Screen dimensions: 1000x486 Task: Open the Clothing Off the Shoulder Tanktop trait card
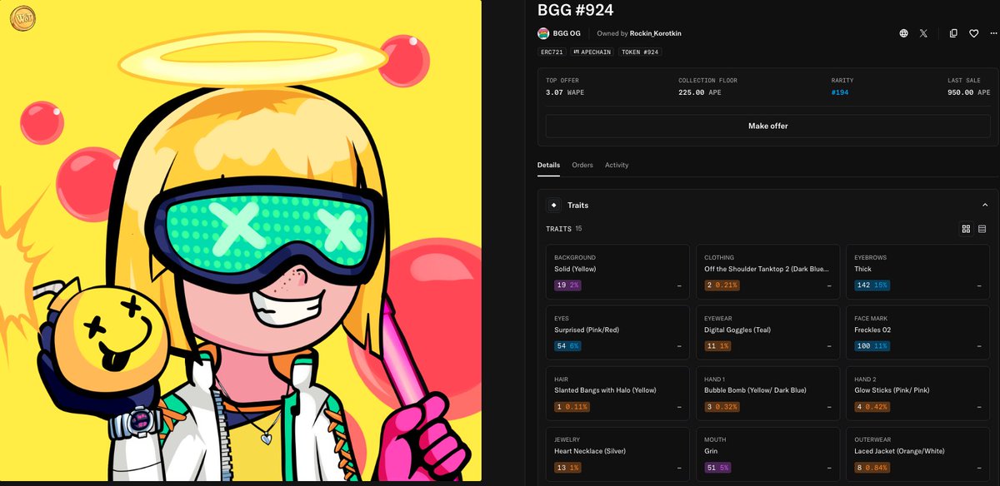(767, 271)
